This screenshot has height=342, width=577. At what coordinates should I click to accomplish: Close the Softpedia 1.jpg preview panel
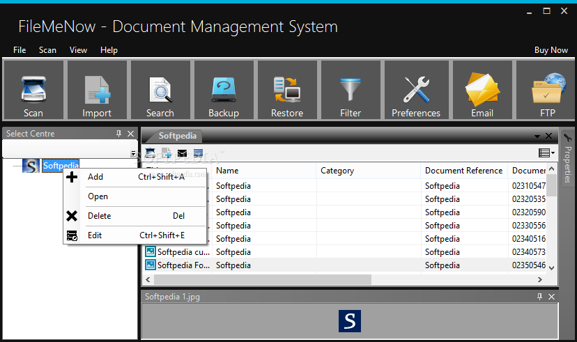(x=551, y=297)
